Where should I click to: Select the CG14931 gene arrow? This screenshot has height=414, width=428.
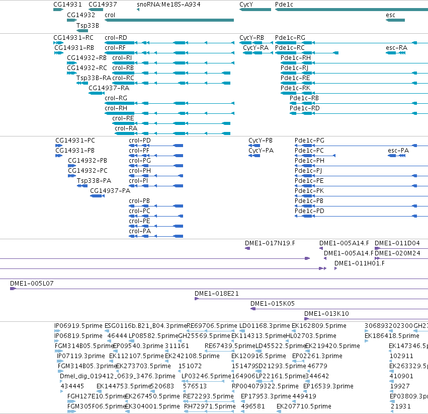tap(58, 10)
